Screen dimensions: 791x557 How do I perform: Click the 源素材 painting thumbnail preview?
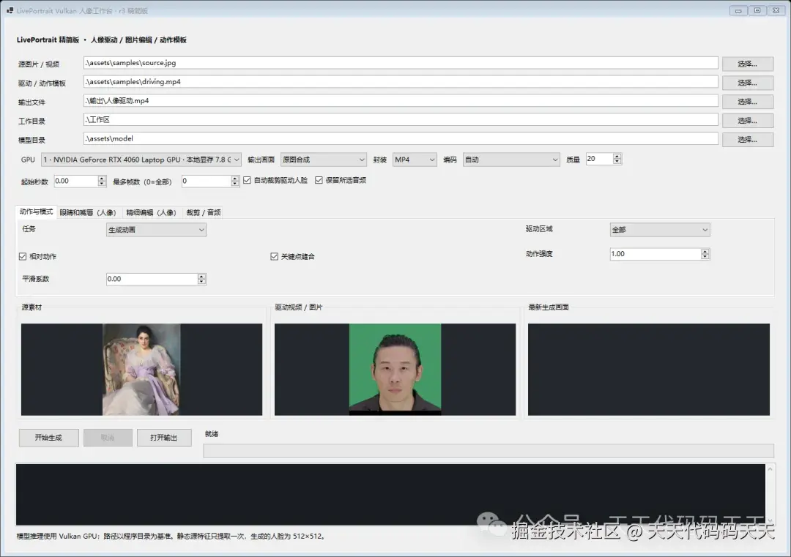click(x=142, y=370)
